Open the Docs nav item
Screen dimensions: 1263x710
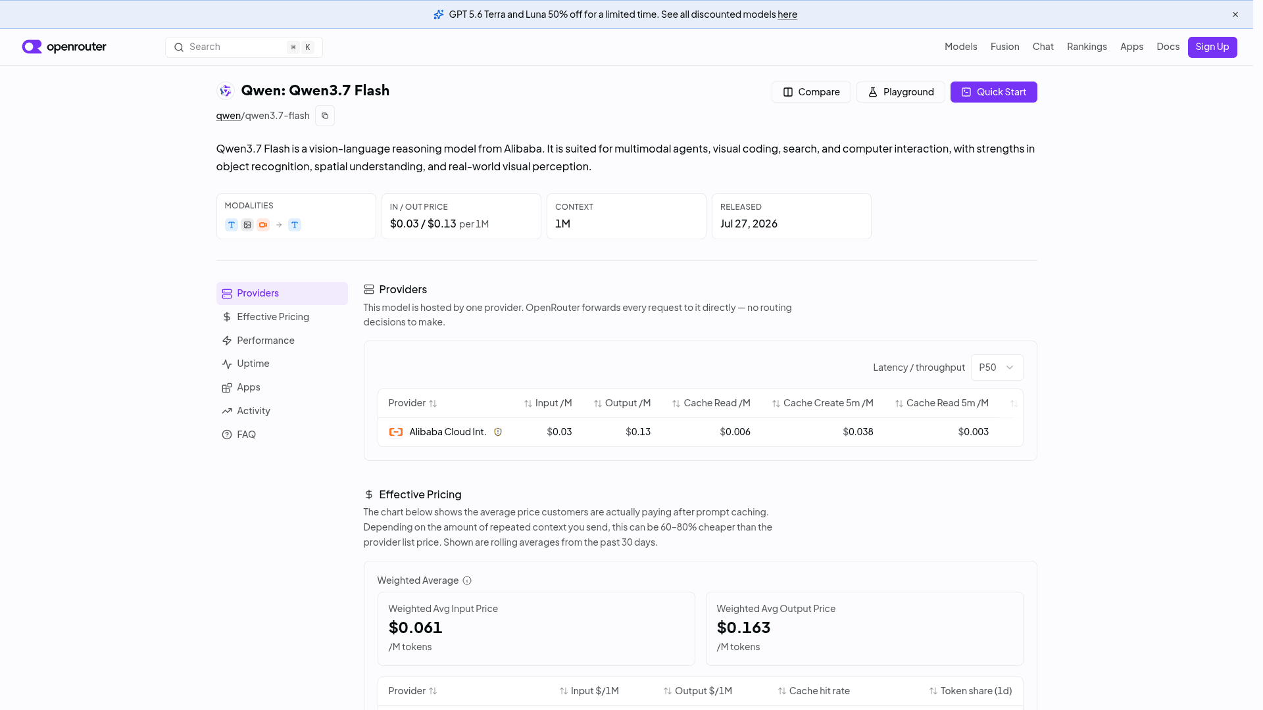(x=1168, y=47)
